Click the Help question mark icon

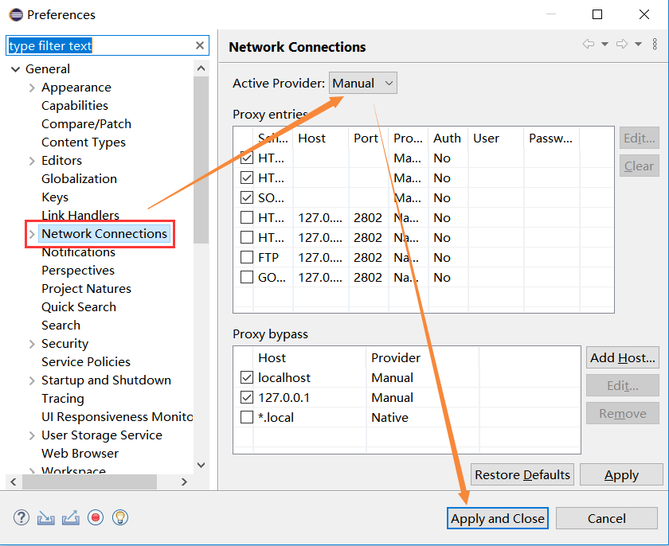point(22,517)
